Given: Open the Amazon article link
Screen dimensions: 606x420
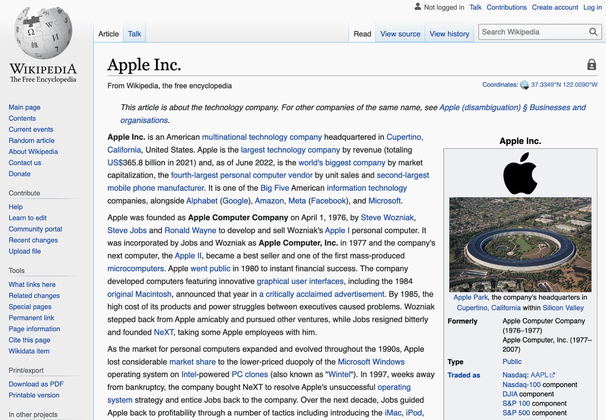Looking at the screenshot, I should tap(270, 201).
